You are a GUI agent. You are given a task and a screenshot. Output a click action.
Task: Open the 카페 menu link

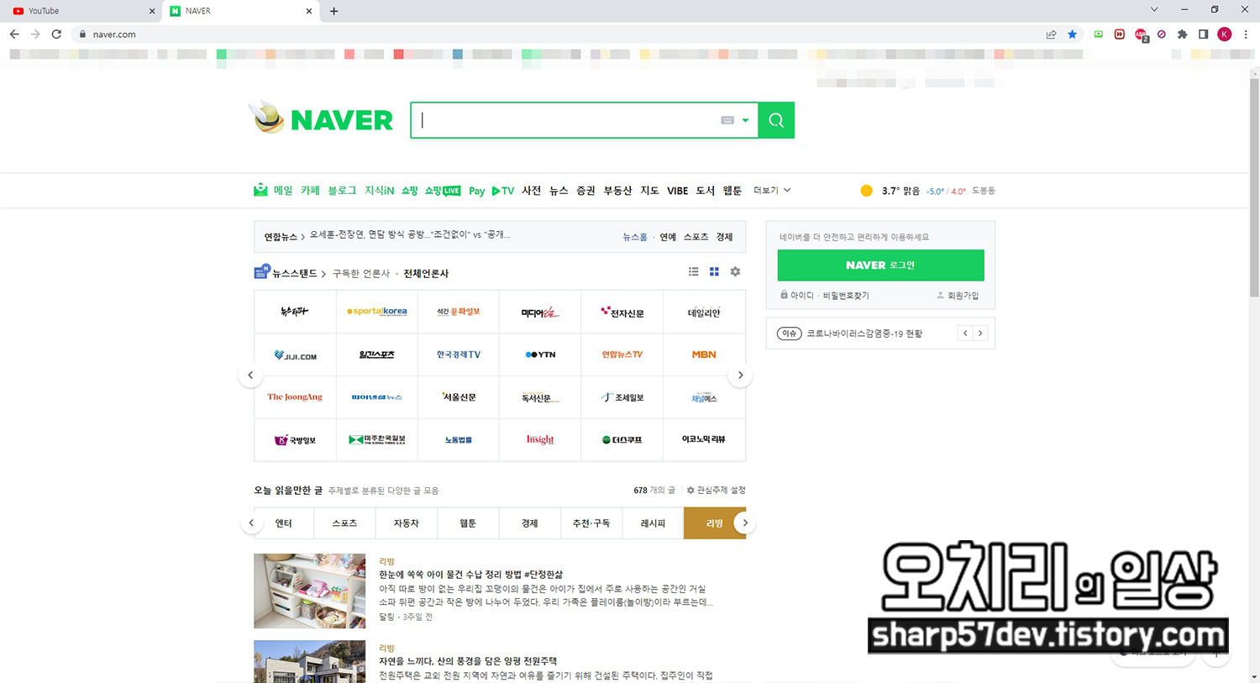coord(310,191)
